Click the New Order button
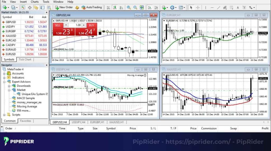The image size is (271, 151). [x=64, y=7]
